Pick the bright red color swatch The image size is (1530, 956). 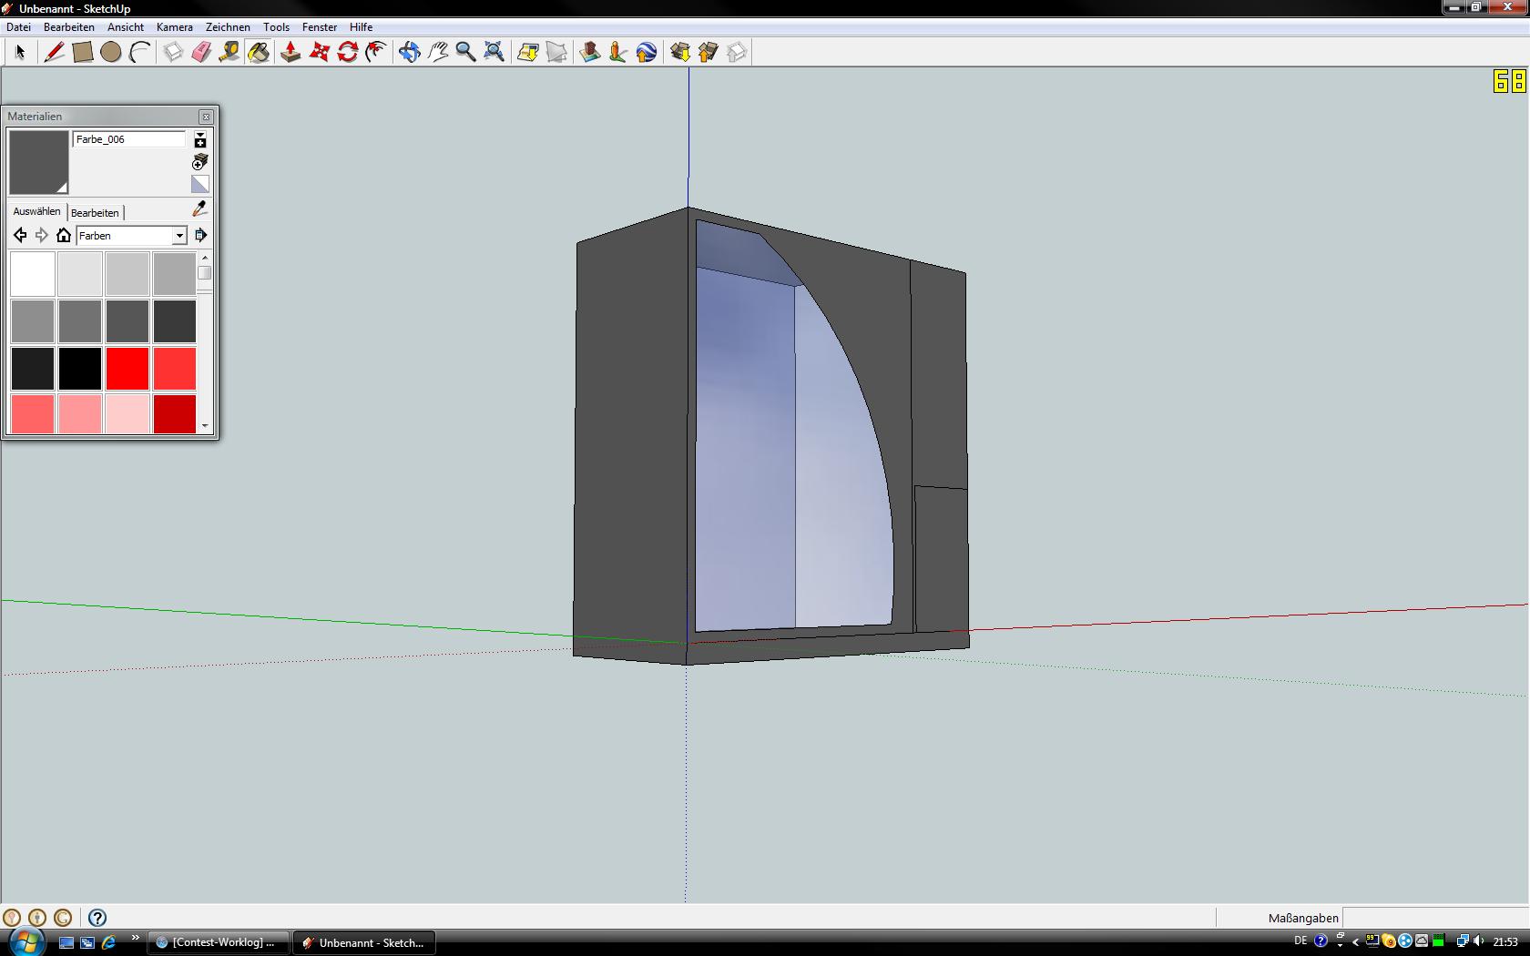pyautogui.click(x=127, y=369)
